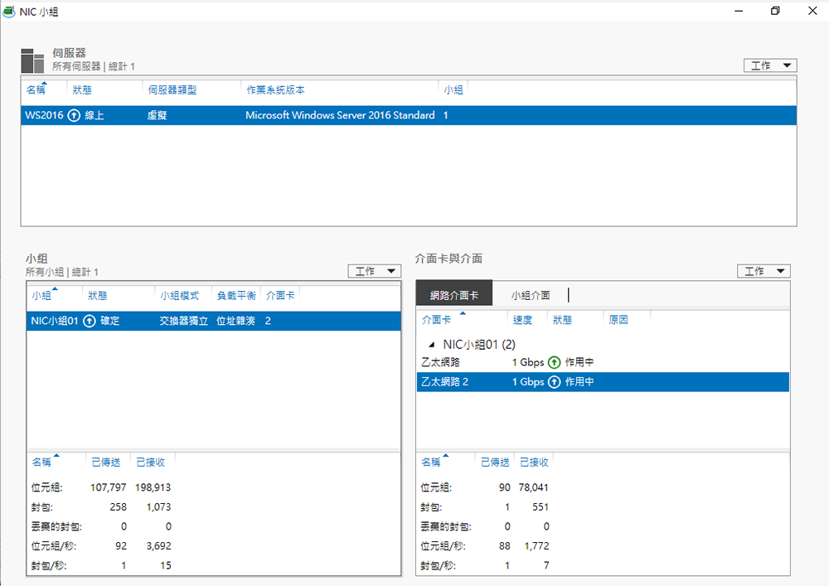This screenshot has height=586, width=829.
Task: Sort teams by 介面卡 column header
Action: (280, 296)
